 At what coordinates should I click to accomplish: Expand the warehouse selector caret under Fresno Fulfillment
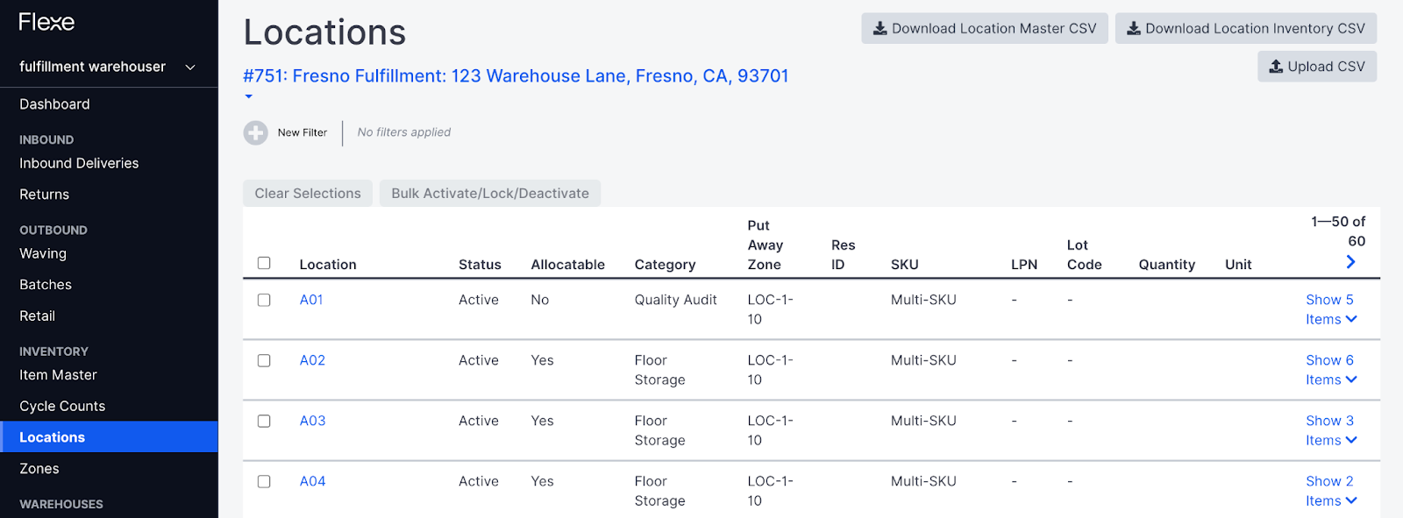coord(249,96)
